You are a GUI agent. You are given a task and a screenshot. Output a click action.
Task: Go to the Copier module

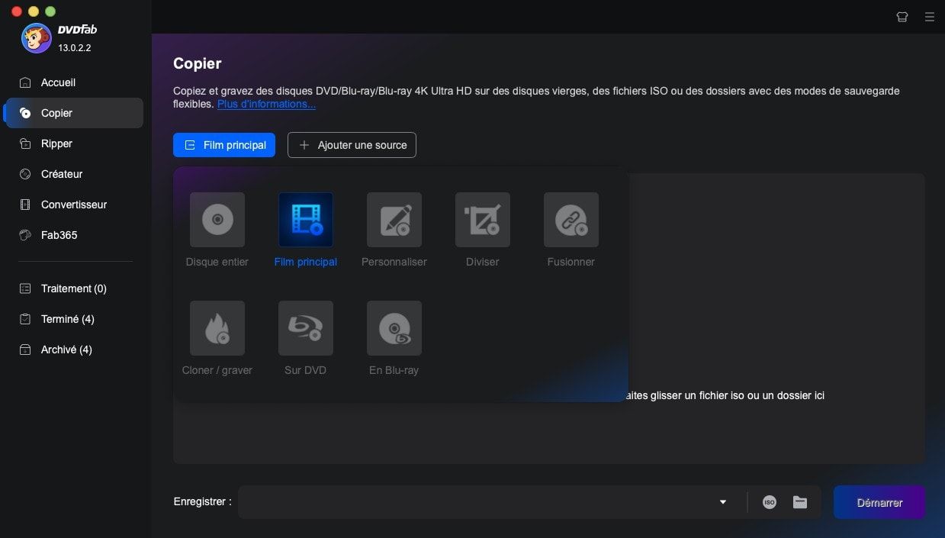[x=74, y=113]
